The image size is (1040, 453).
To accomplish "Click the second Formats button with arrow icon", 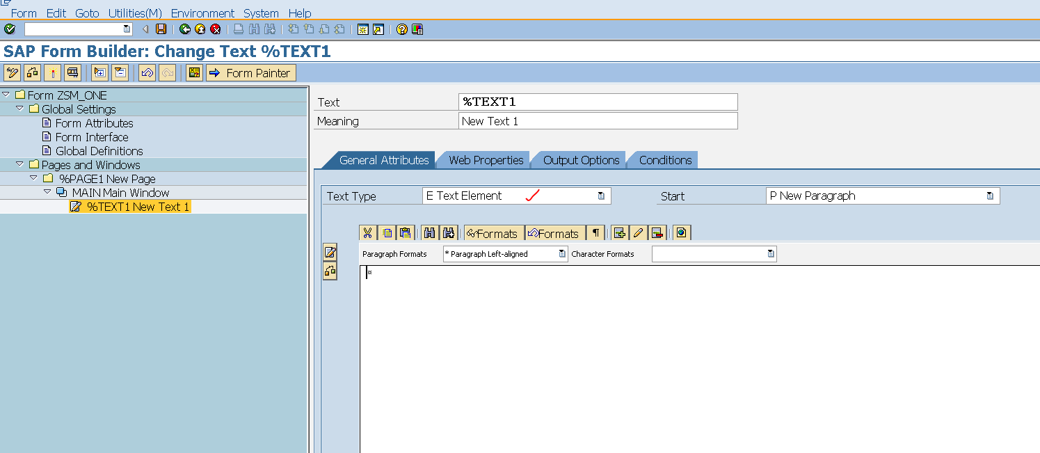I will [554, 233].
